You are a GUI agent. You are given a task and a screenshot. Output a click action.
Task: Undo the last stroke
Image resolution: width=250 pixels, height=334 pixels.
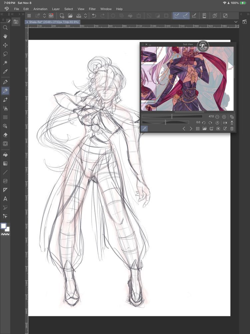click(94, 16)
